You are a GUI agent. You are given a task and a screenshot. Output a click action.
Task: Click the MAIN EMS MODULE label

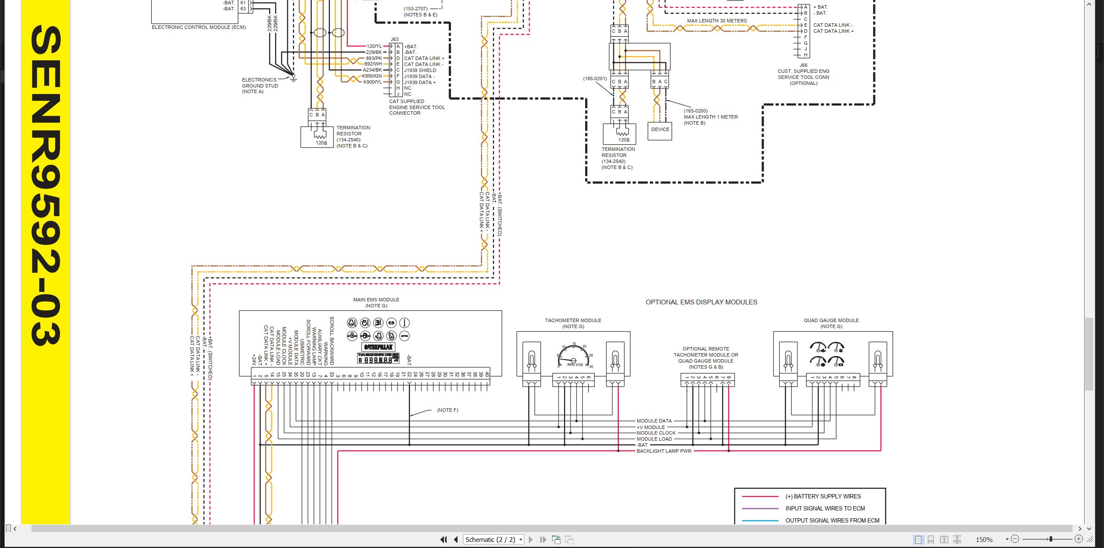pos(376,300)
